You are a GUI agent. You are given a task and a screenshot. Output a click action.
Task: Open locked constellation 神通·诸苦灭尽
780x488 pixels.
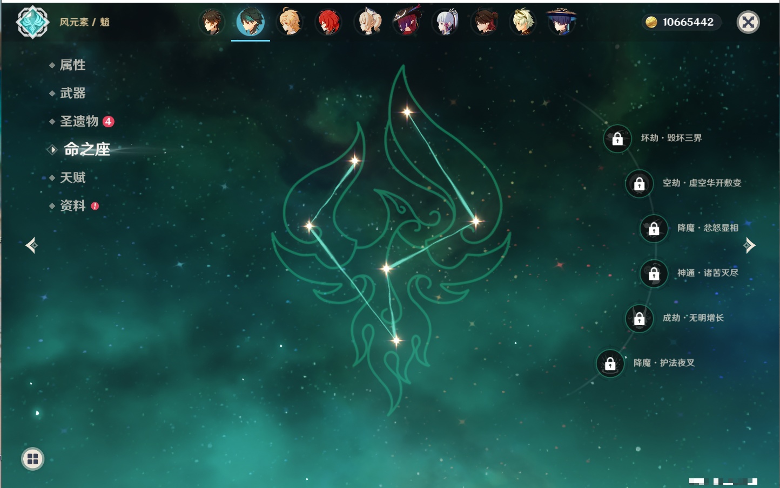pos(654,273)
